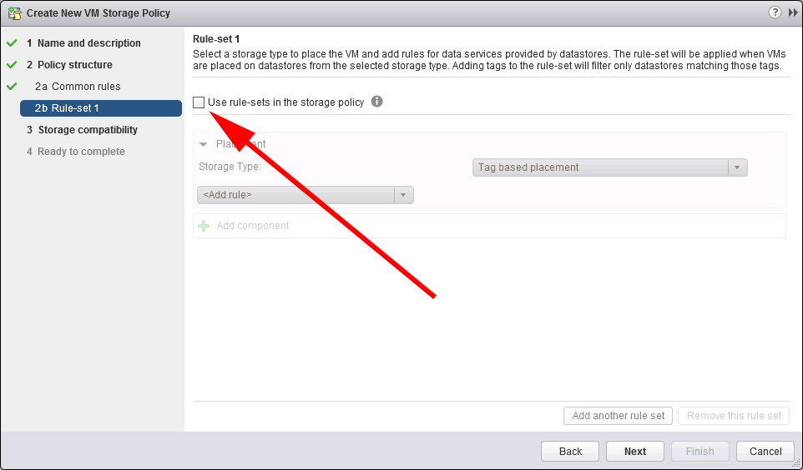Go to step 1 Name and description
The width and height of the screenshot is (803, 470).
(84, 43)
